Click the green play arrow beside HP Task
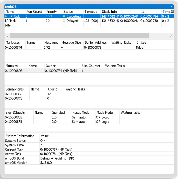The height and width of the screenshot is (179, 179). pyautogui.click(x=6, y=16)
